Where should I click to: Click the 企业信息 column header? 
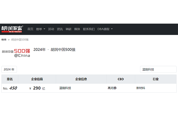(x=81, y=79)
